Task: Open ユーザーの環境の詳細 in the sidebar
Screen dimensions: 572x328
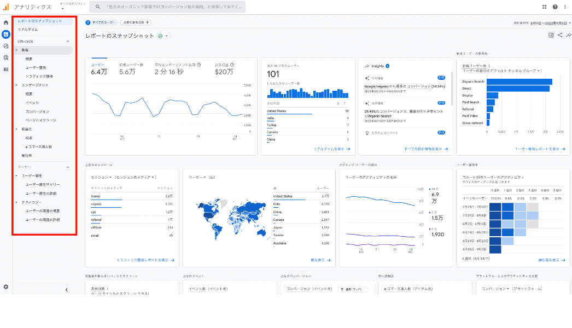Action: tap(43, 220)
